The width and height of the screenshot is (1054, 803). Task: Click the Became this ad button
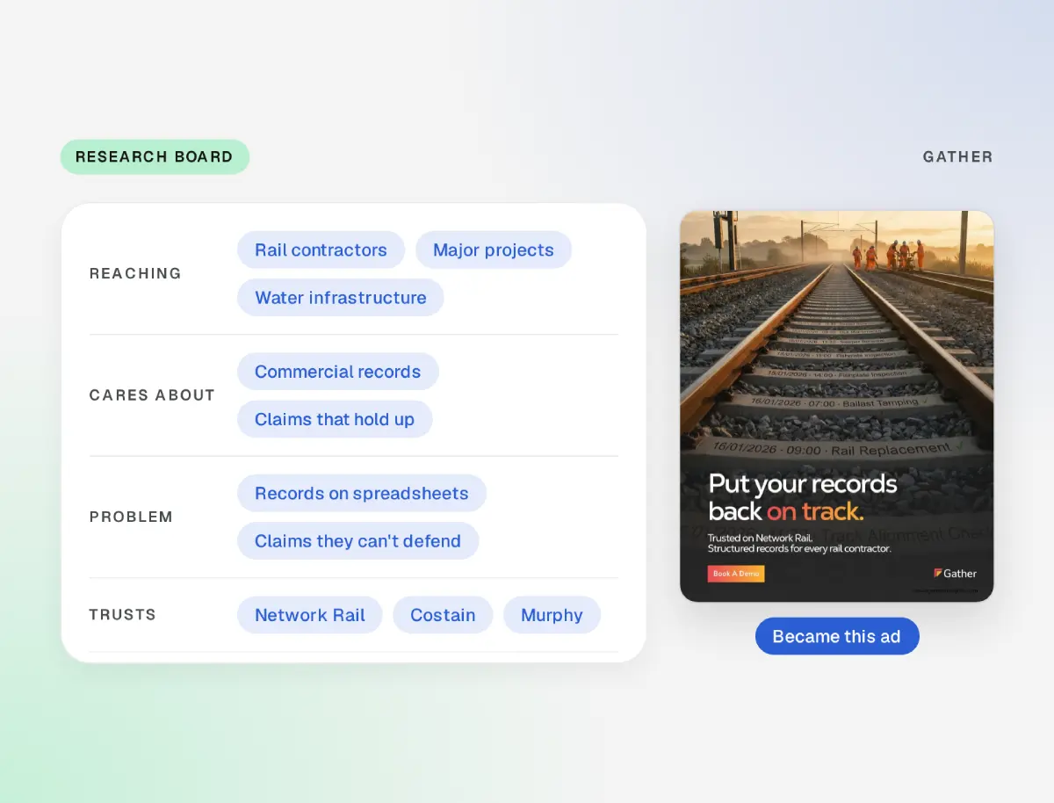click(837, 636)
